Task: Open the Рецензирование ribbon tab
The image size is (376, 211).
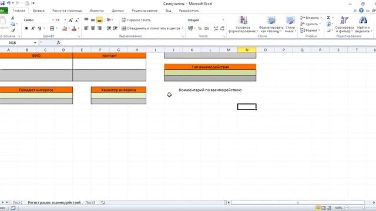Action: [145, 11]
